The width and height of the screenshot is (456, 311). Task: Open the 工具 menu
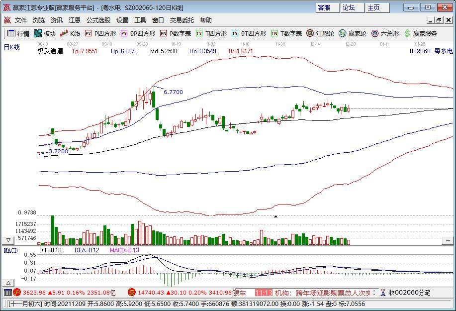[140, 20]
